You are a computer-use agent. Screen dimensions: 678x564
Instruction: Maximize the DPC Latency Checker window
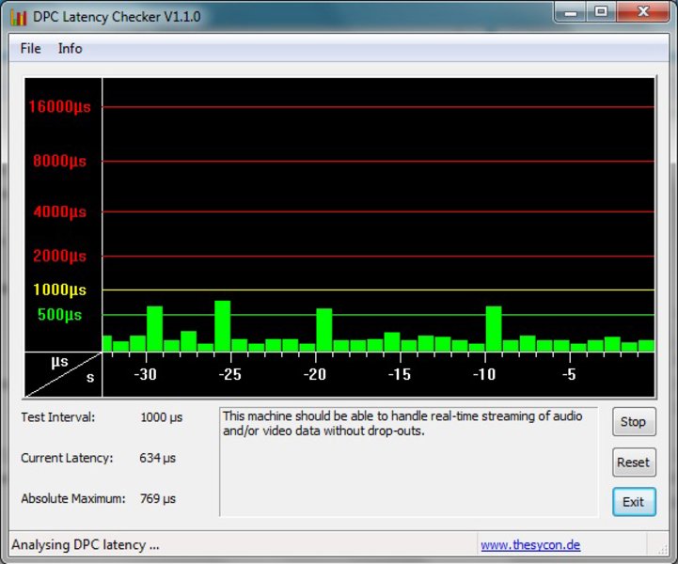[x=601, y=11]
